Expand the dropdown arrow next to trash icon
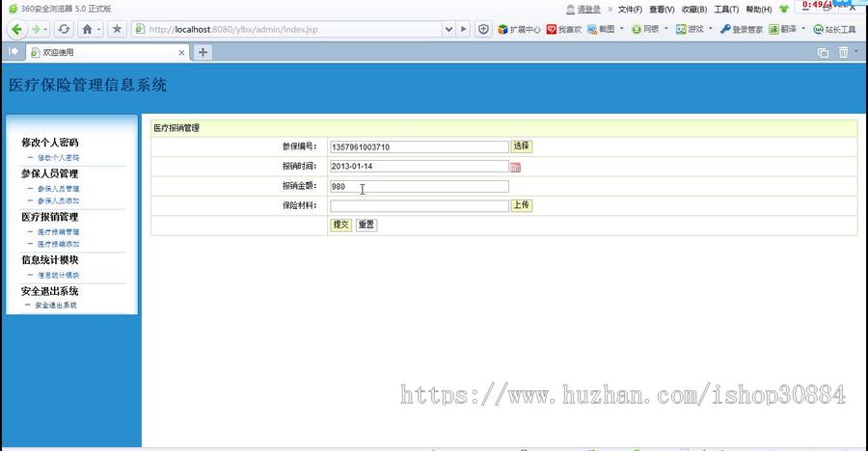The width and height of the screenshot is (868, 451). coord(856,51)
